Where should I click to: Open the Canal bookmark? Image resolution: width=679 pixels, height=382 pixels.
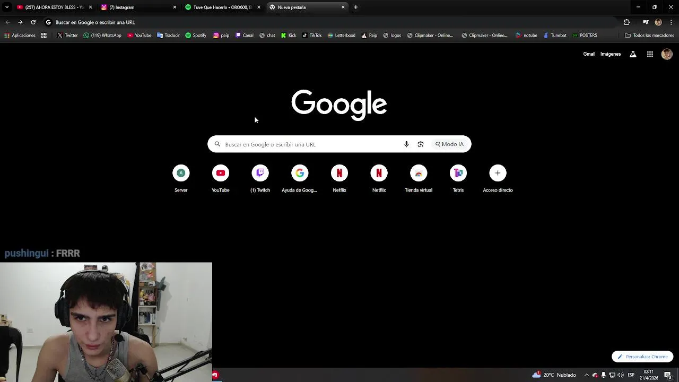click(x=245, y=36)
